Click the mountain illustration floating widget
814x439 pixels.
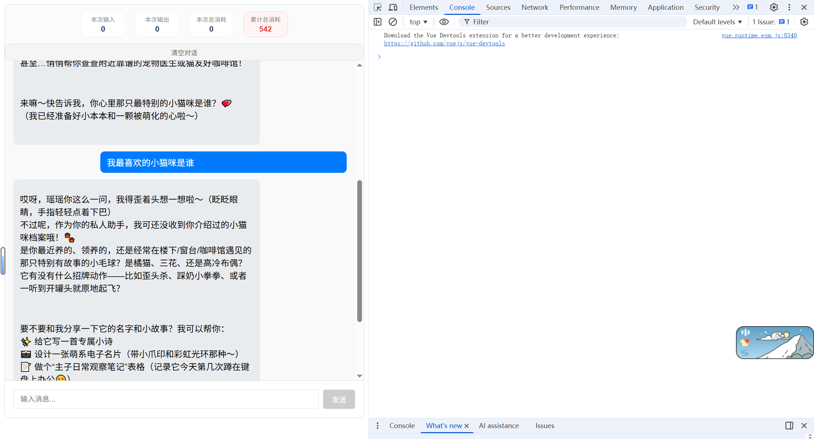click(x=775, y=342)
